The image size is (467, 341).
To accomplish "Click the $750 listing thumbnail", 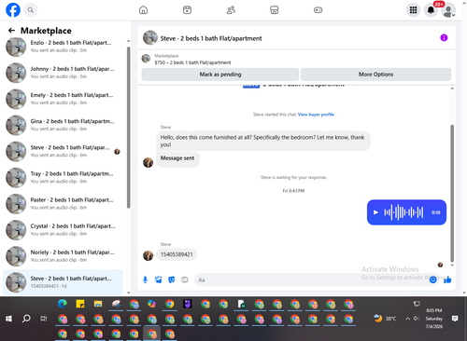I will 146,58.
